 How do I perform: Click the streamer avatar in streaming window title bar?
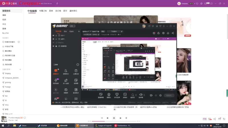click(144, 26)
